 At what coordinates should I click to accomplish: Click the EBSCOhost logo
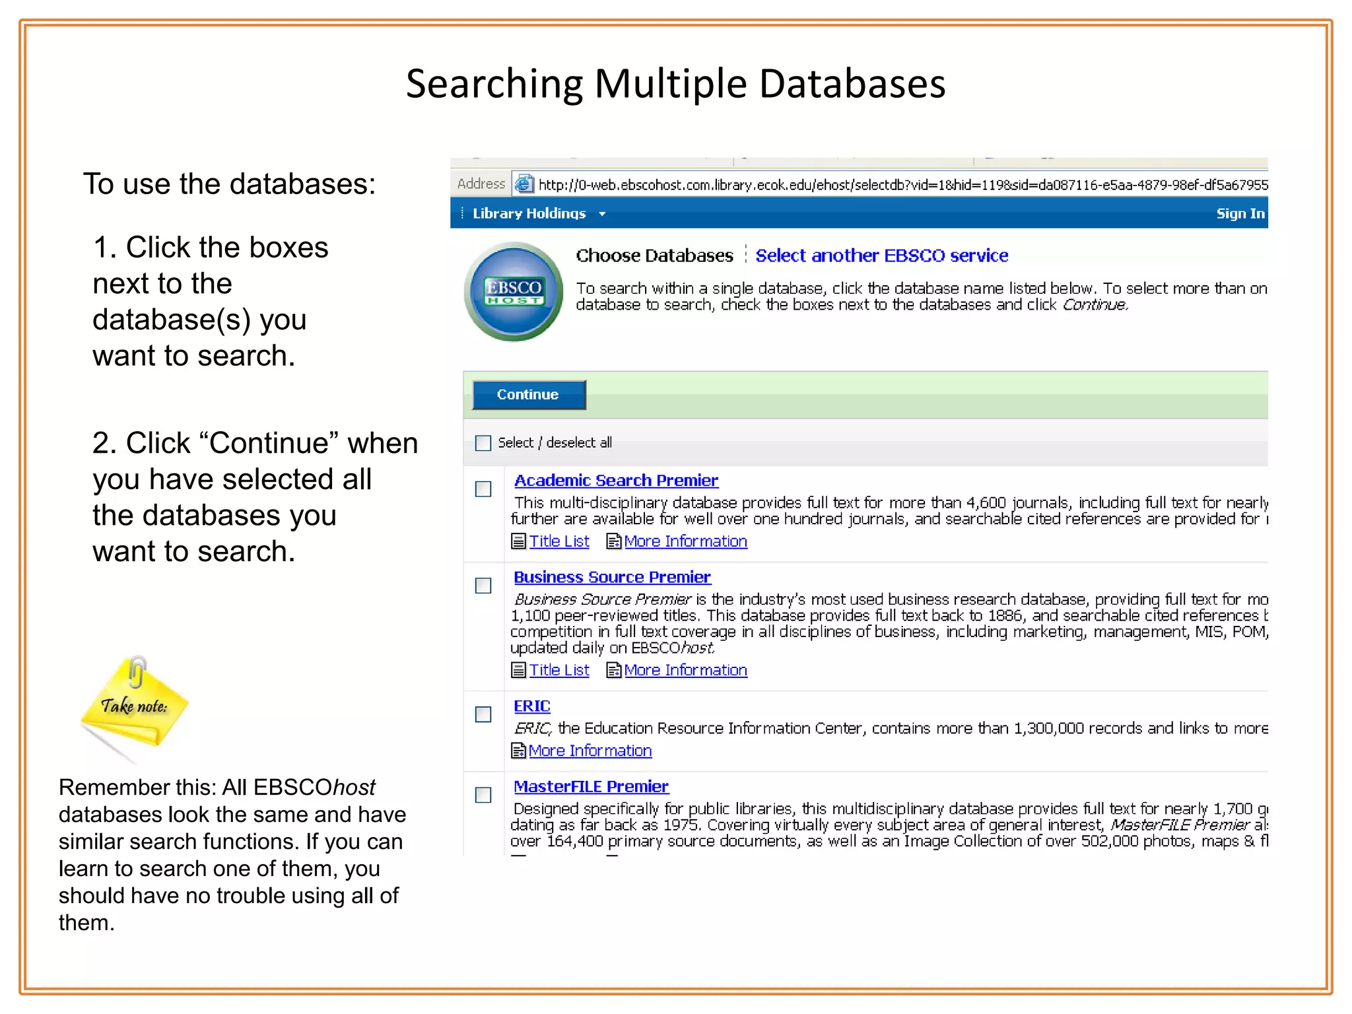514,291
